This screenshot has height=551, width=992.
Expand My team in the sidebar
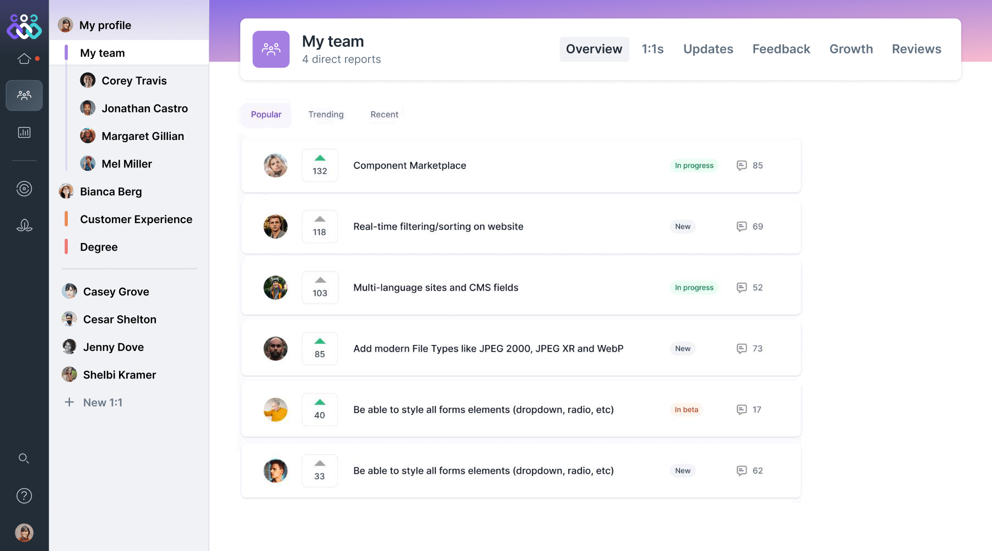(x=103, y=53)
